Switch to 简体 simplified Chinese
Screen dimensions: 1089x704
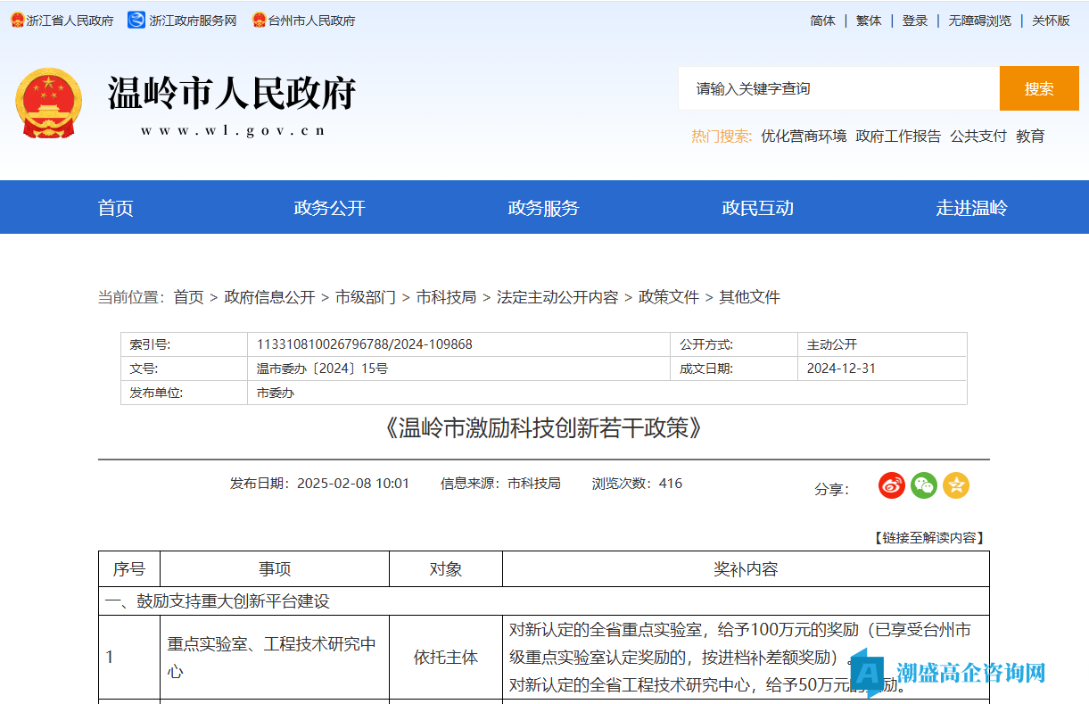822,21
